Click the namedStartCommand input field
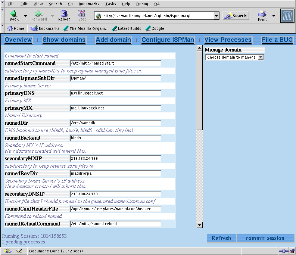The height and width of the screenshot is (255, 296). pyautogui.click(x=116, y=63)
